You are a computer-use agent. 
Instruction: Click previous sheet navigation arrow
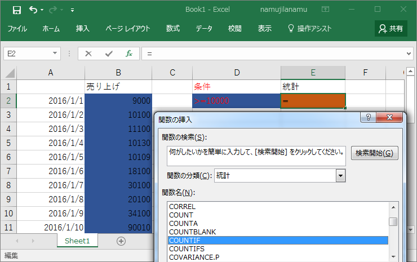(x=17, y=241)
